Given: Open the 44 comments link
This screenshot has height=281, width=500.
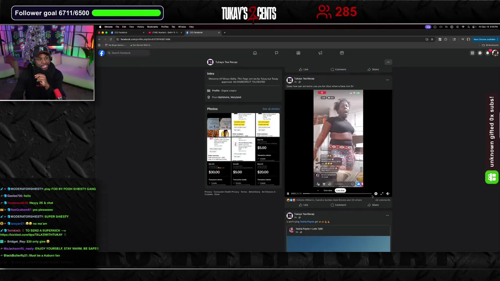Looking at the screenshot, I should (x=383, y=200).
